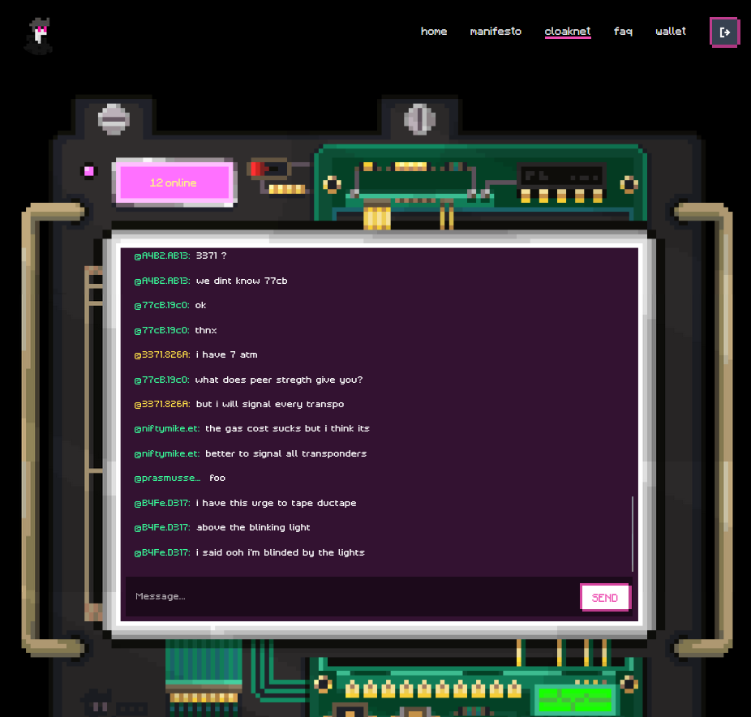Switch to the faq section
Screen dimensions: 751x717
pyautogui.click(x=623, y=32)
